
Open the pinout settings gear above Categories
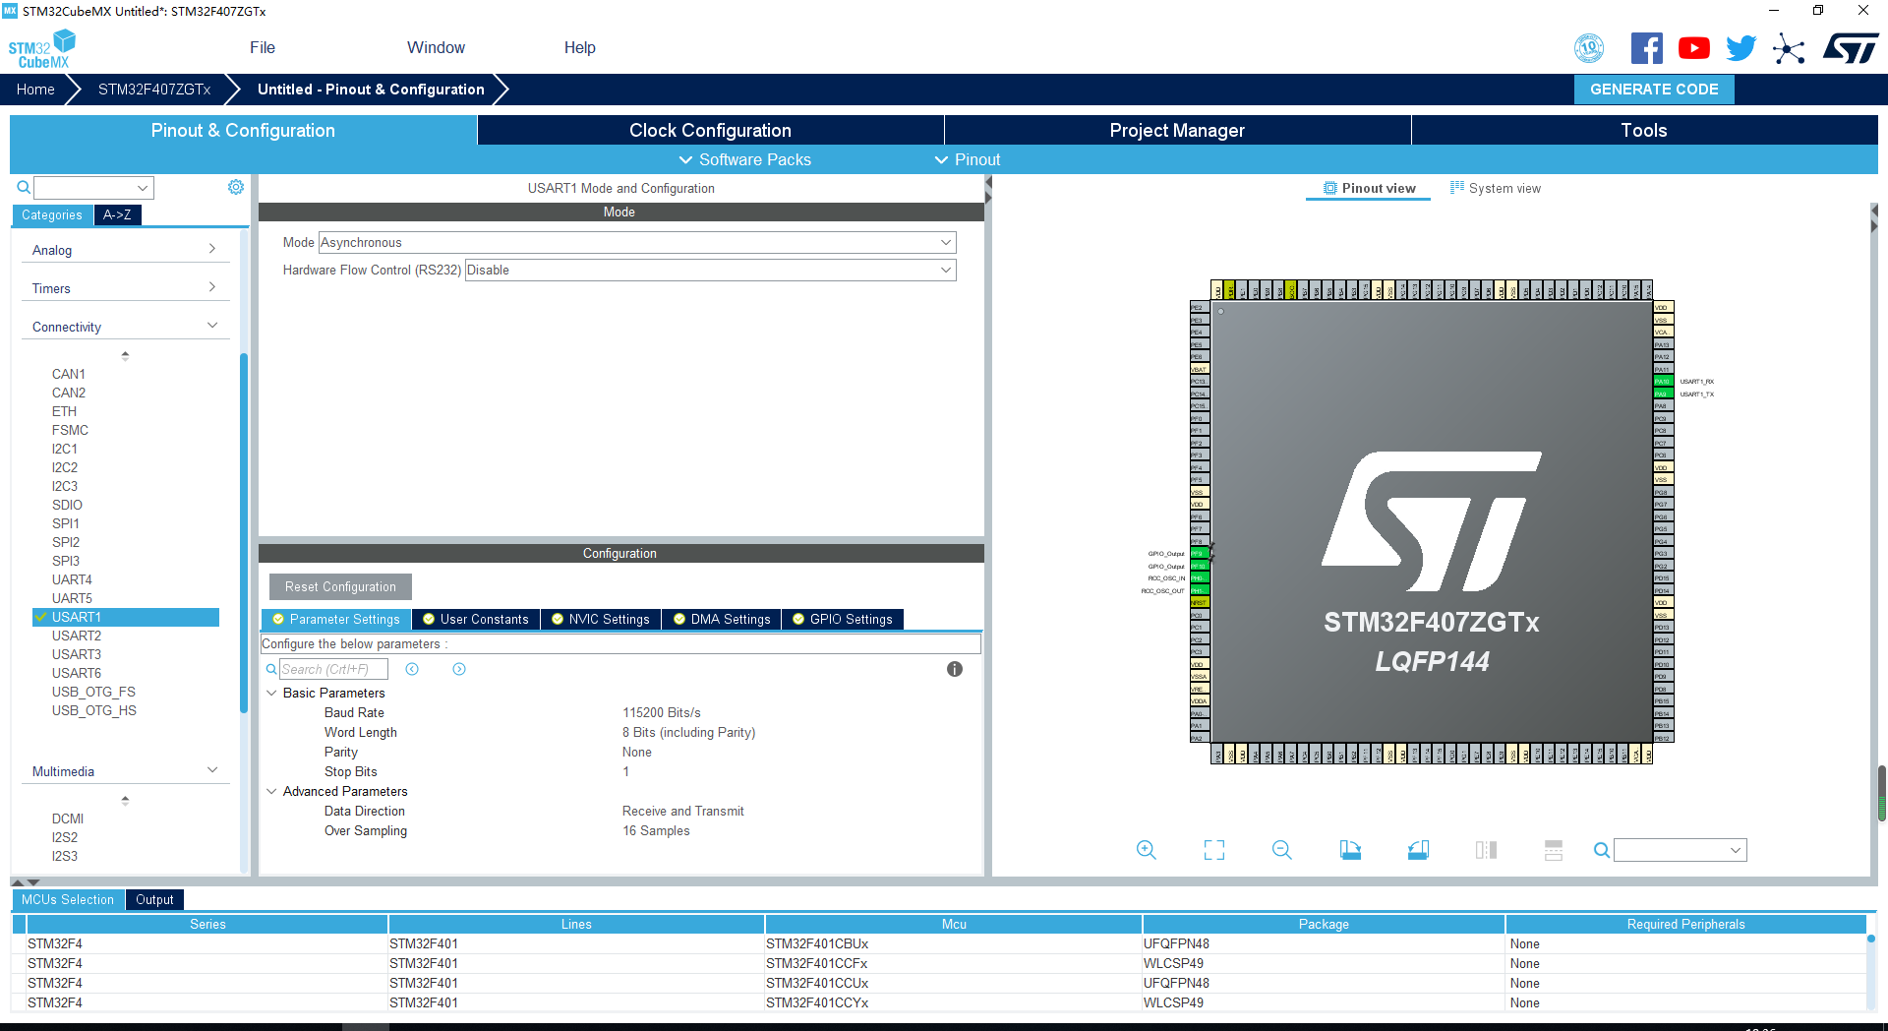pos(235,187)
